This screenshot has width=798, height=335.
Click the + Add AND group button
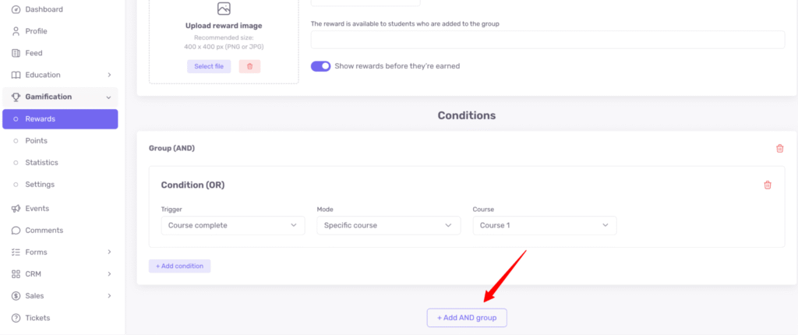(x=467, y=318)
